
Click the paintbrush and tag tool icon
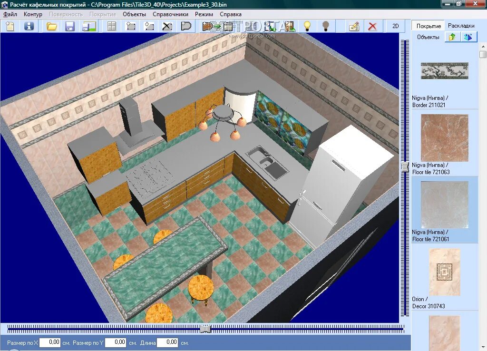point(354,26)
